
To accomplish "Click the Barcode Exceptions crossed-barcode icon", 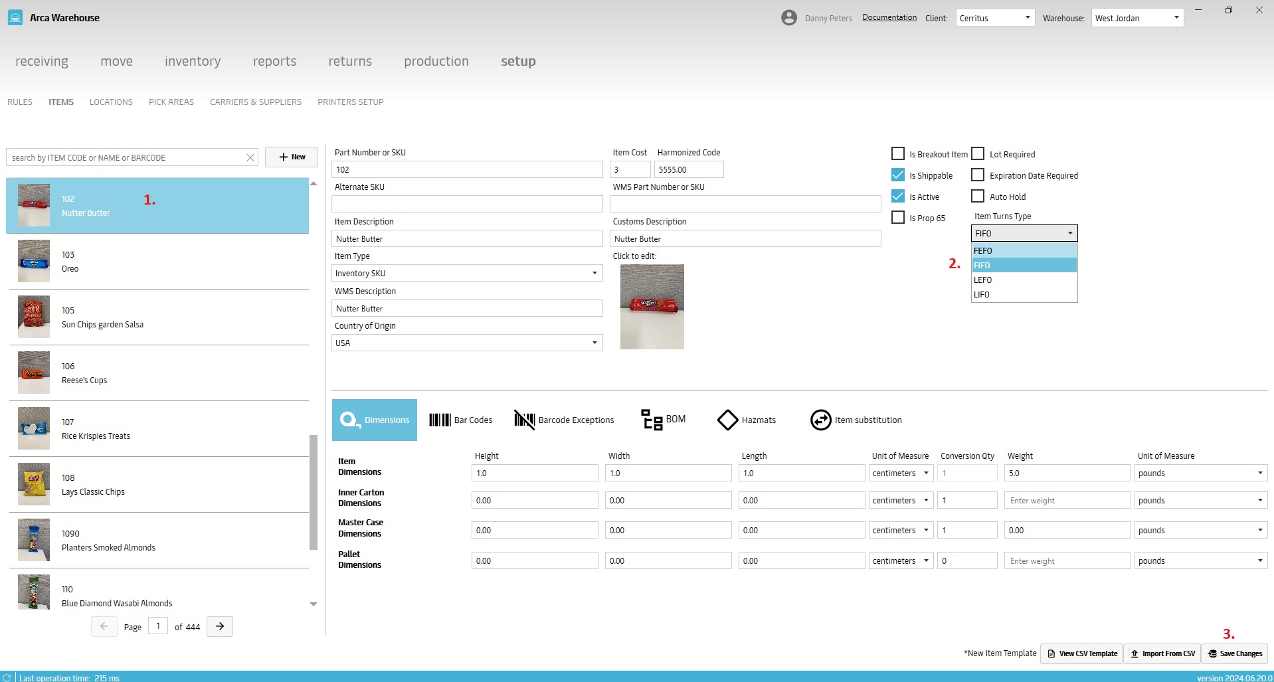I will [x=524, y=420].
